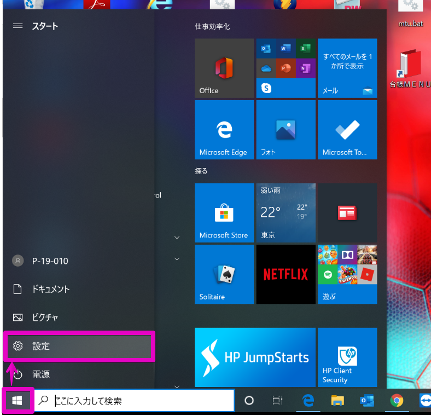Open Outlook from the taskbar
Screen dimensions: 431x416
click(x=367, y=400)
